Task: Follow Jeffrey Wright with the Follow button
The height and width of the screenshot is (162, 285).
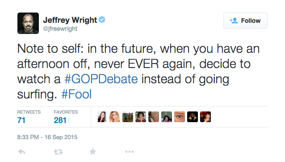Action: [x=245, y=21]
